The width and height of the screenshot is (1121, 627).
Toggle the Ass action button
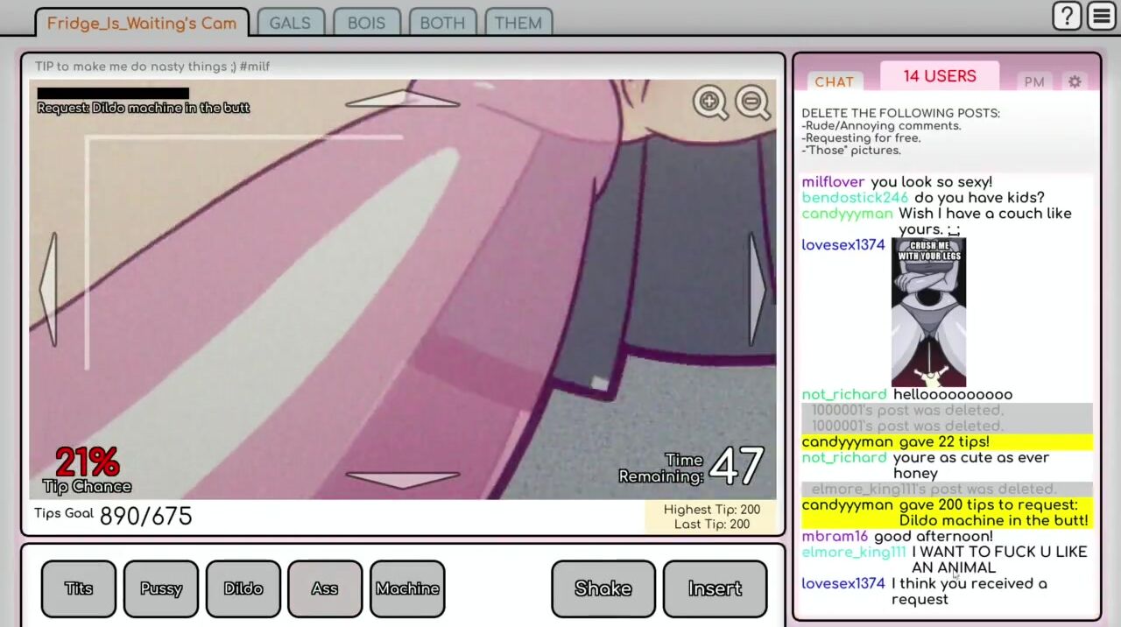pyautogui.click(x=325, y=588)
